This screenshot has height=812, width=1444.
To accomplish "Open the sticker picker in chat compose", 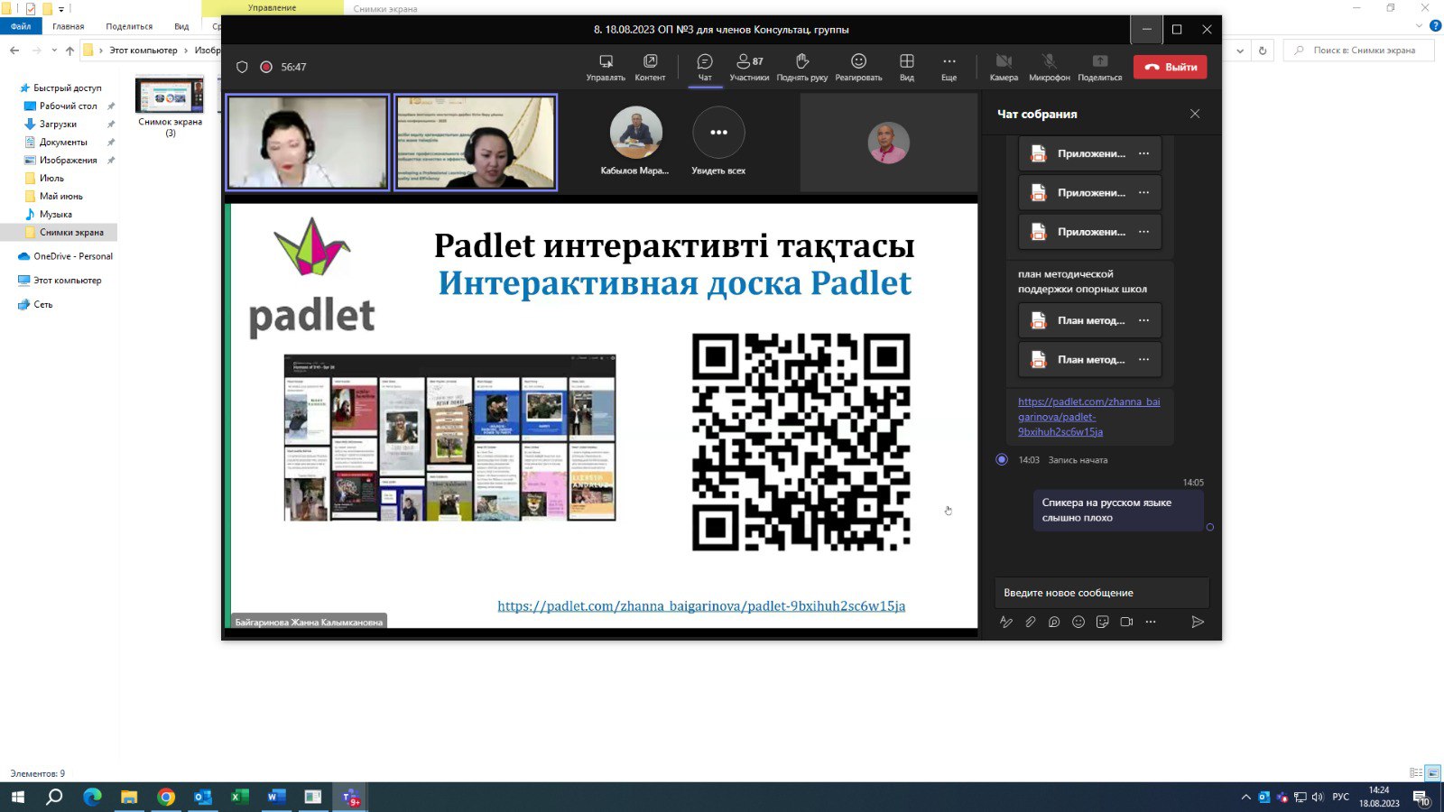I will point(1102,622).
